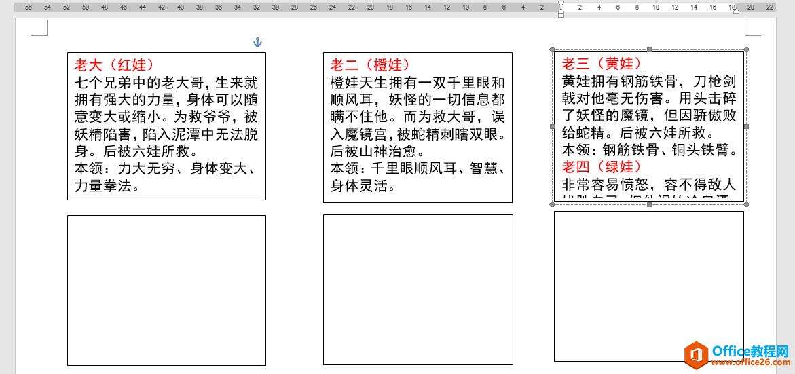
Task: Click the right indent marker on ruler
Action: point(736,10)
